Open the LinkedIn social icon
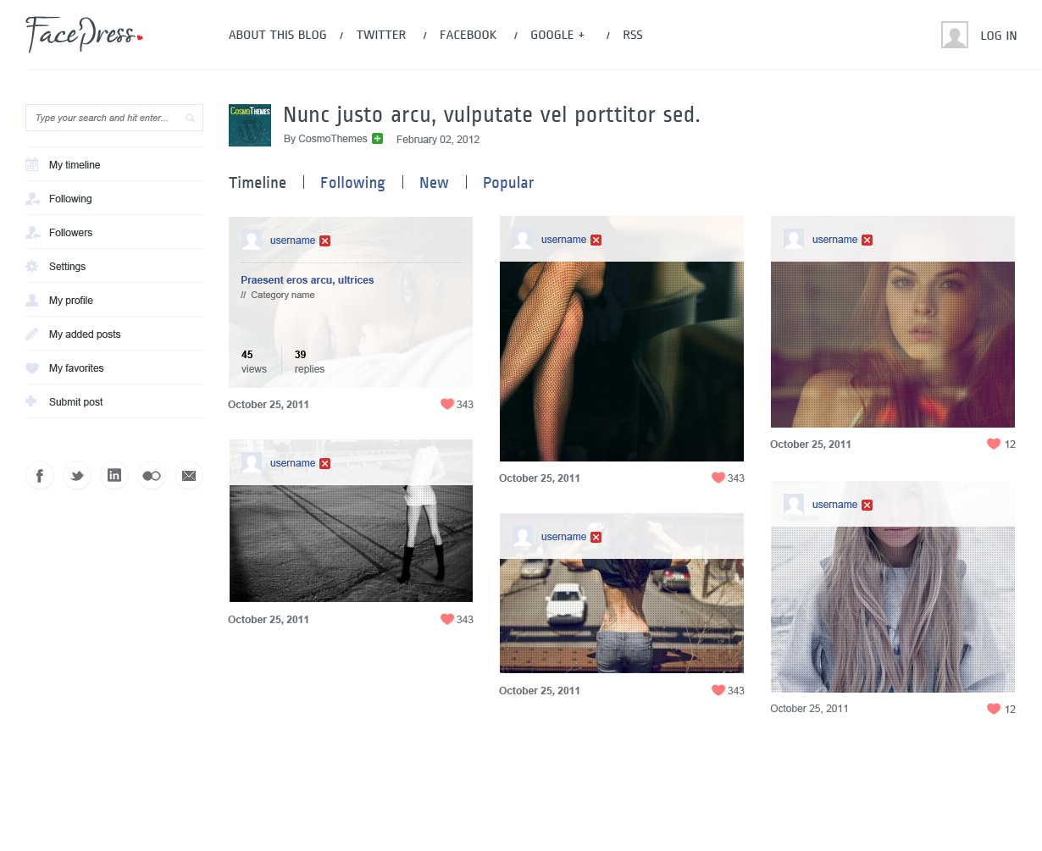 click(x=114, y=475)
